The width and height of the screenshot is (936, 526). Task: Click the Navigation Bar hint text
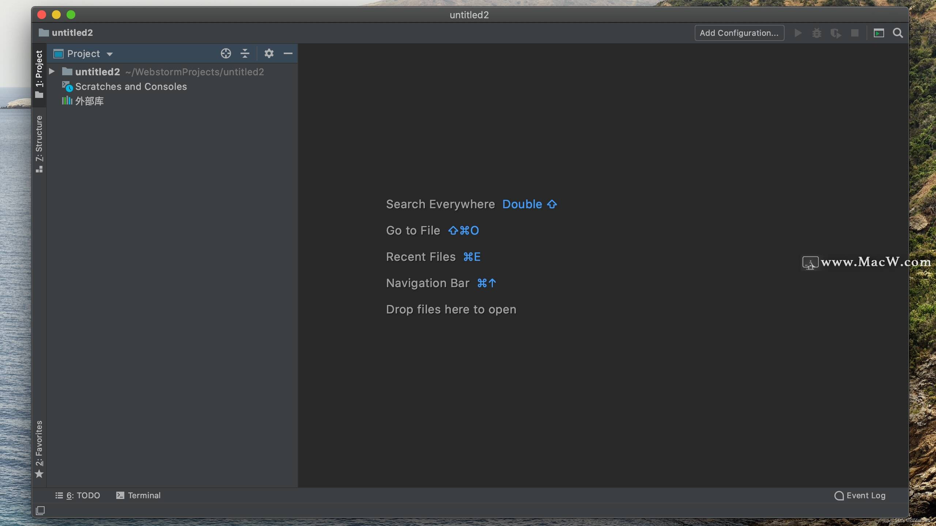coord(428,283)
